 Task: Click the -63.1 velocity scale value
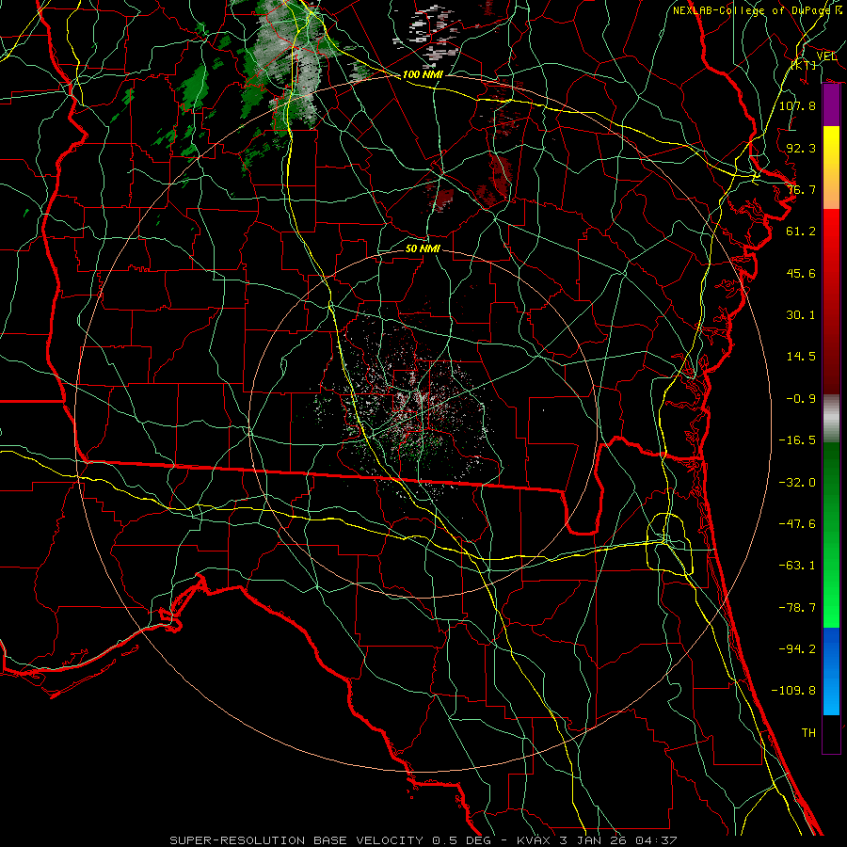click(797, 566)
